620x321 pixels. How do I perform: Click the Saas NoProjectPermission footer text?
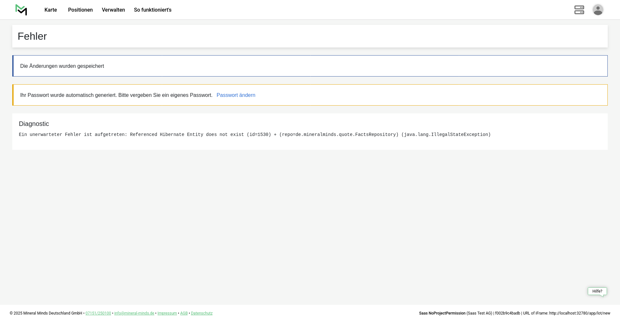[x=442, y=313]
